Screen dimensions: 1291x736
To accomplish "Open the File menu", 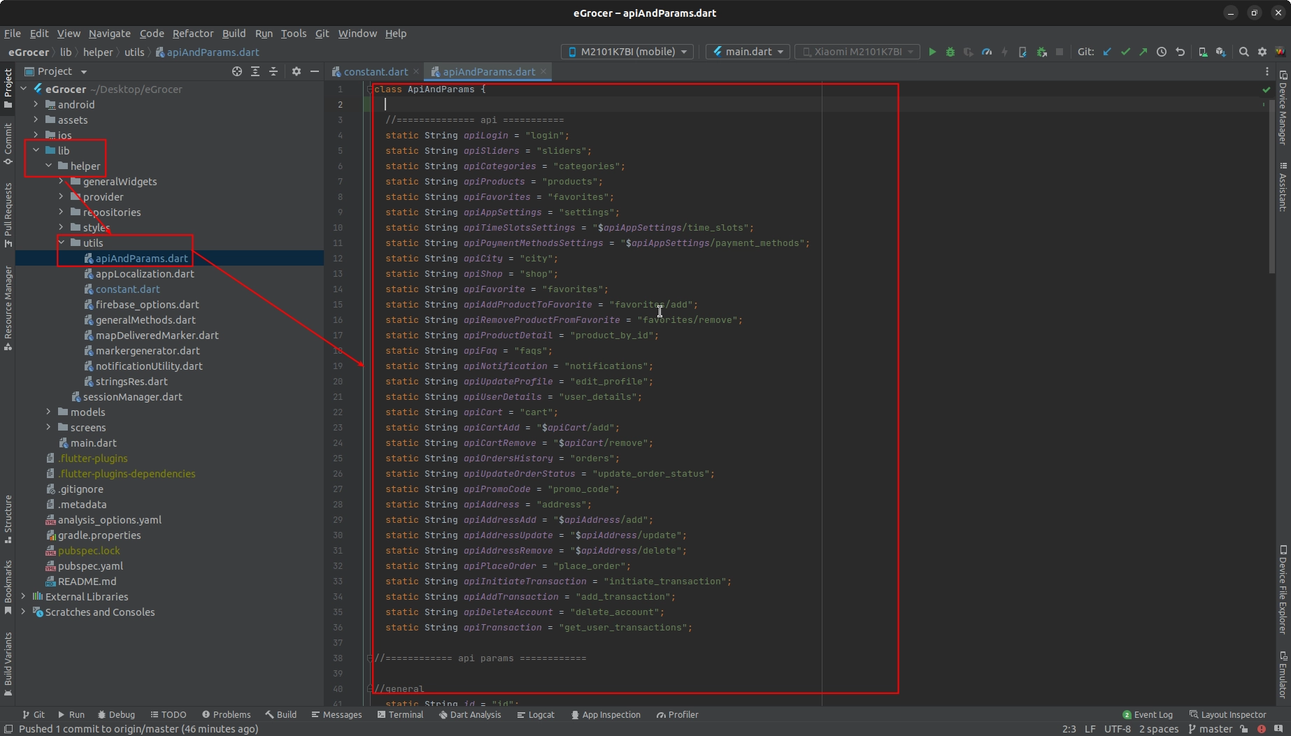I will pos(12,34).
